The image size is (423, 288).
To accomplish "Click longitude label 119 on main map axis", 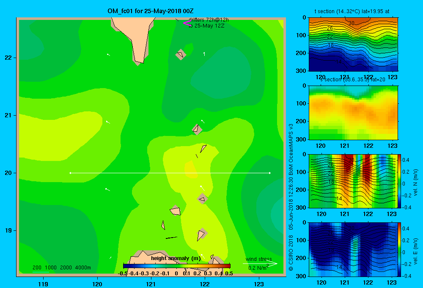I will pos(43,284).
